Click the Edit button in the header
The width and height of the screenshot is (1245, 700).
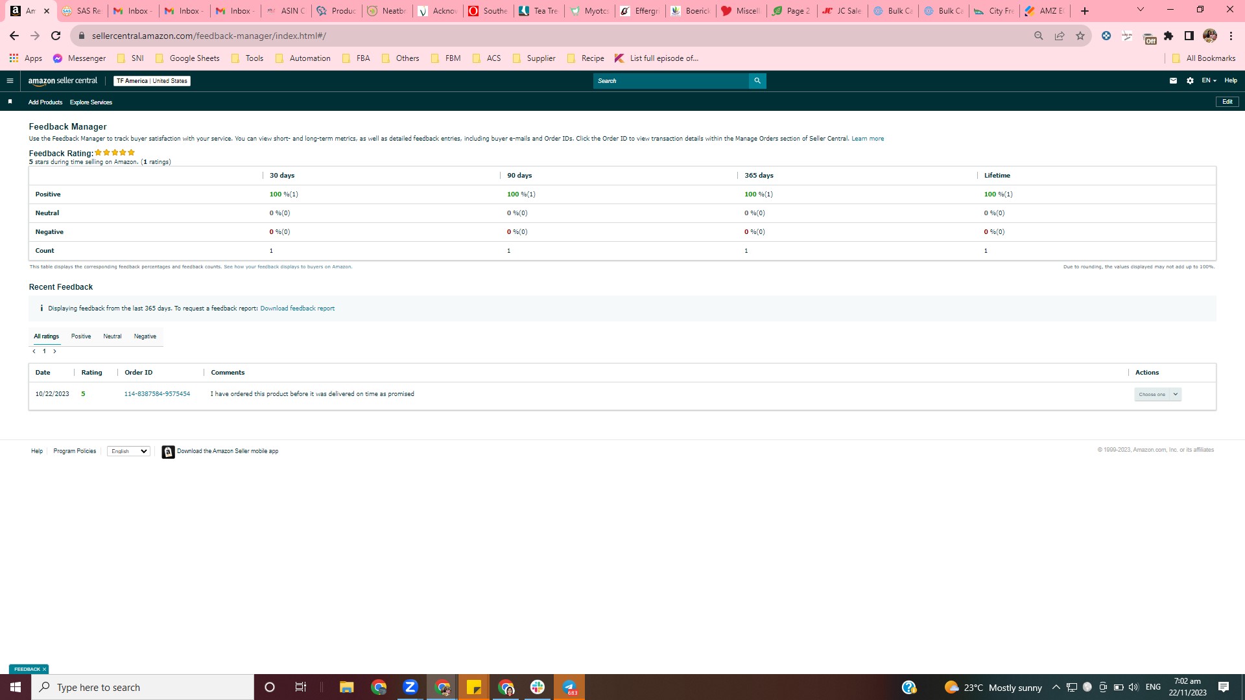[1227, 102]
